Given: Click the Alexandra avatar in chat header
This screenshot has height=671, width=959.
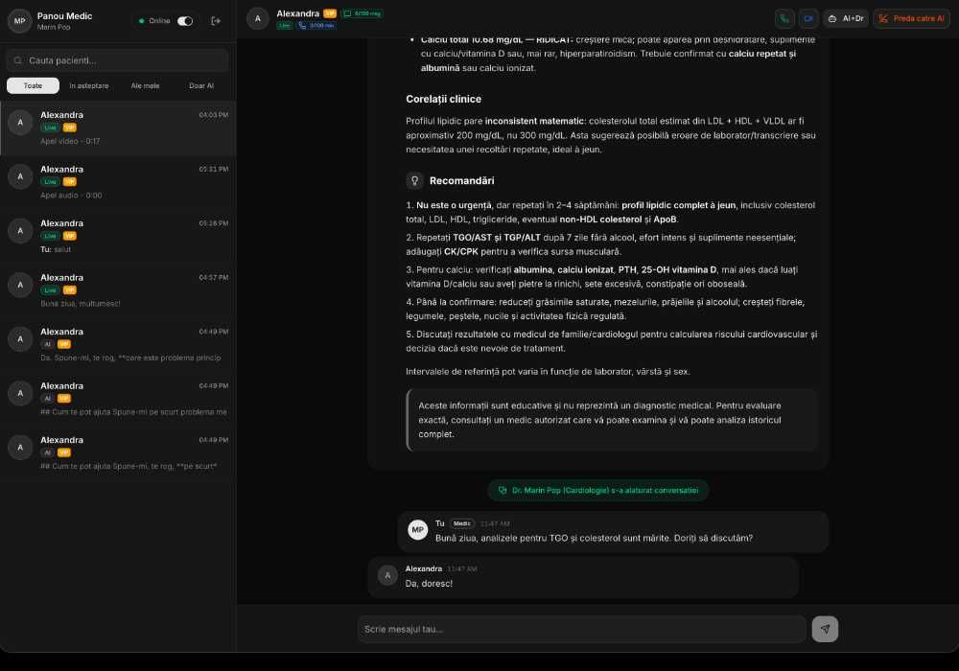Looking at the screenshot, I should click(257, 19).
